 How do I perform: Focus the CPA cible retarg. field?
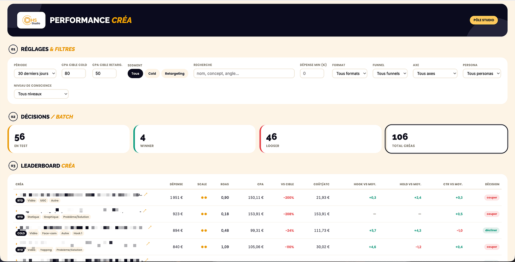click(x=104, y=74)
